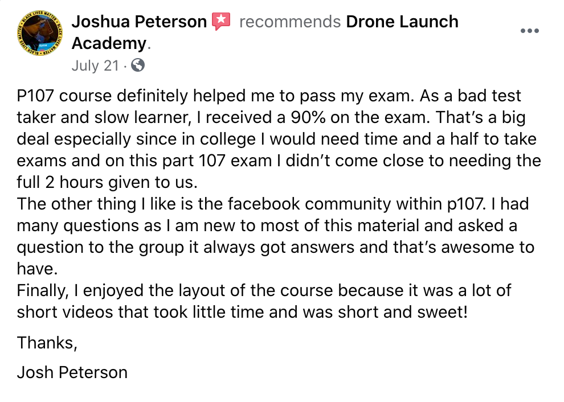Click 'P107' at the review's start
Screen dimensions: 564x402
click(x=35, y=96)
